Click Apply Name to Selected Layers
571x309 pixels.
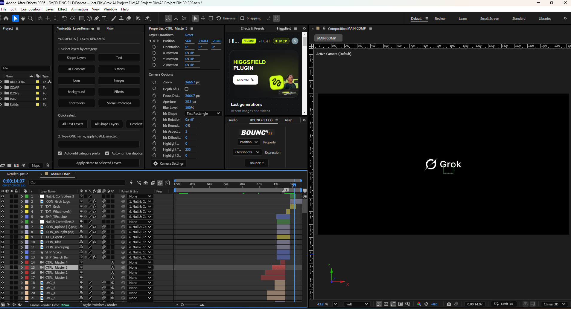click(x=99, y=163)
